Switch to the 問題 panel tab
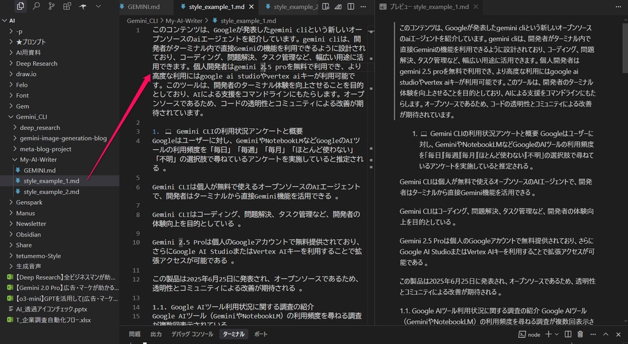 134,334
